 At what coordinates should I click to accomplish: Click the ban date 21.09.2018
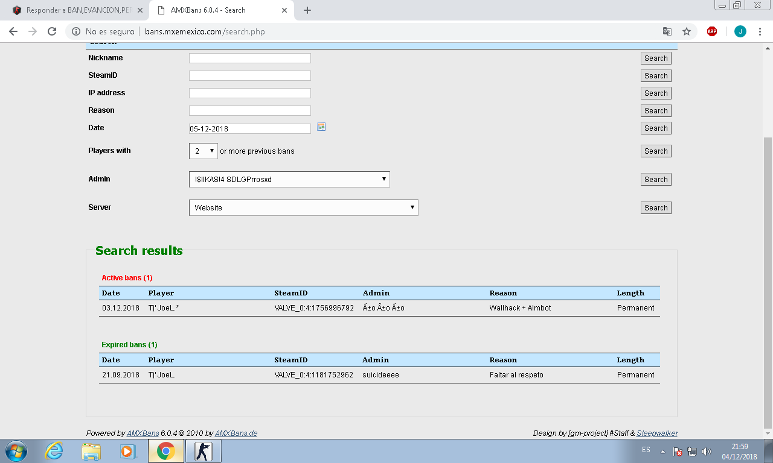[x=121, y=375]
